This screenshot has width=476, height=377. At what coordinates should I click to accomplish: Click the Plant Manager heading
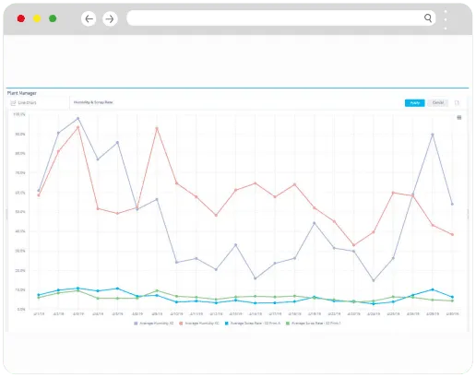(22, 93)
